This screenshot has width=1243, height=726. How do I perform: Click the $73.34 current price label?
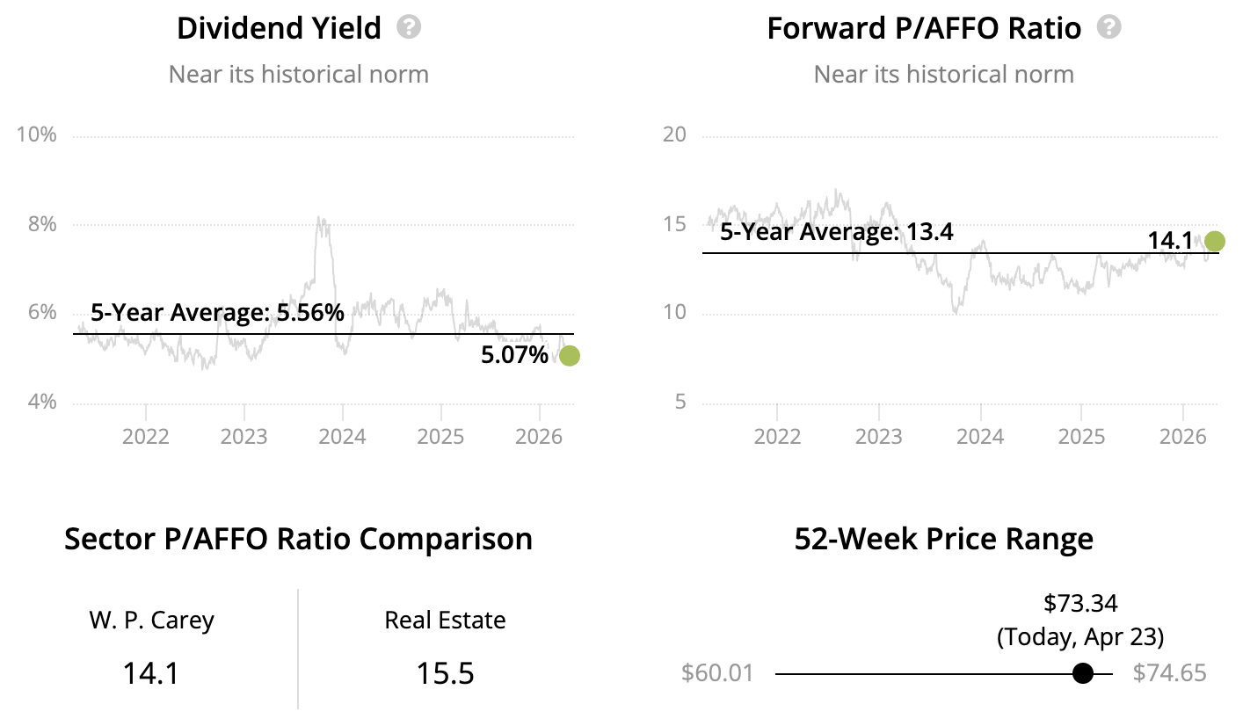tap(1080, 603)
